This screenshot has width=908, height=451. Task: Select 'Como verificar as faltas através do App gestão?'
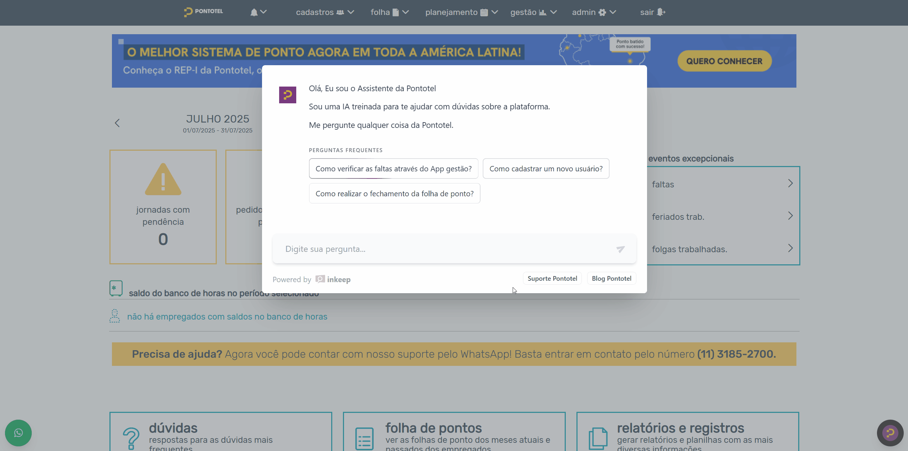(394, 169)
